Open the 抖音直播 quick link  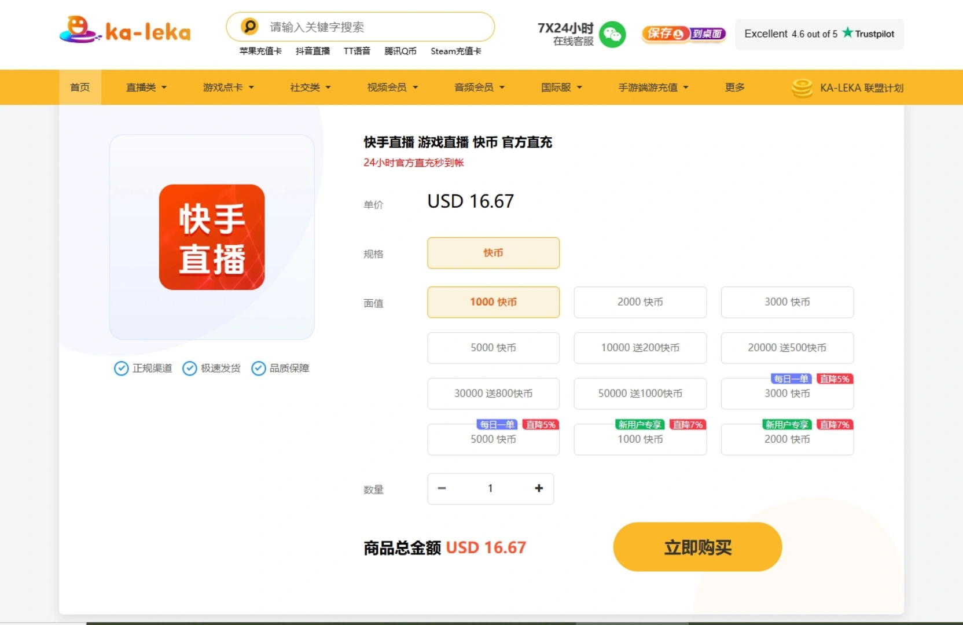pyautogui.click(x=313, y=51)
